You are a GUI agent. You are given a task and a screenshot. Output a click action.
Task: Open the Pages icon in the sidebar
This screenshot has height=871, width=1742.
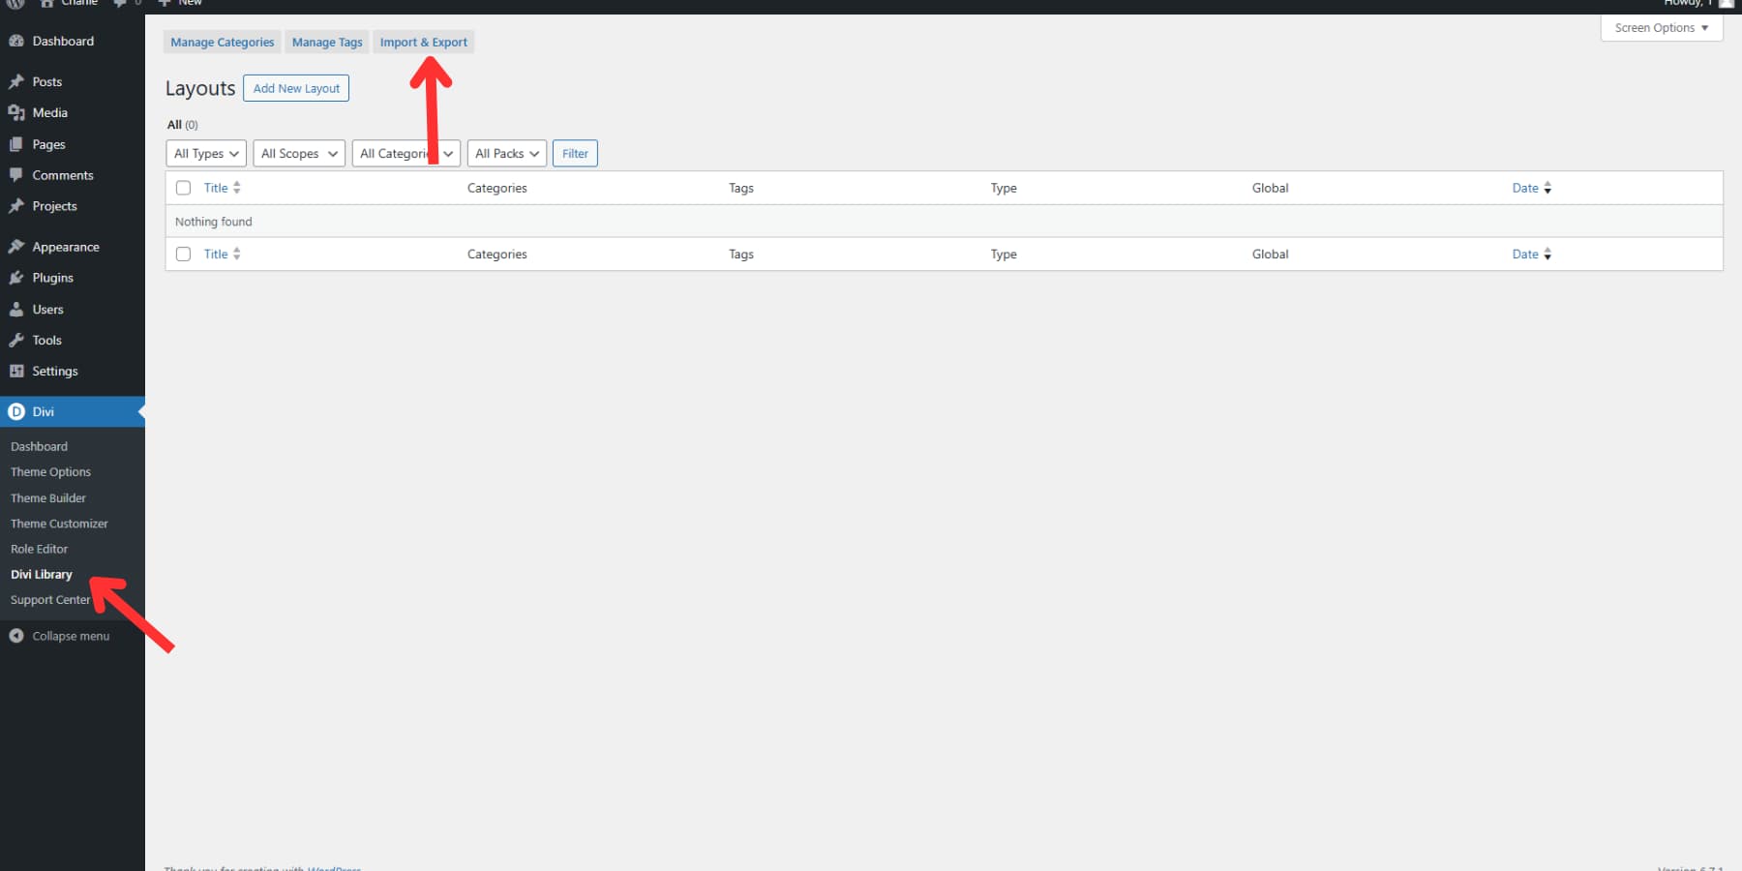point(18,143)
